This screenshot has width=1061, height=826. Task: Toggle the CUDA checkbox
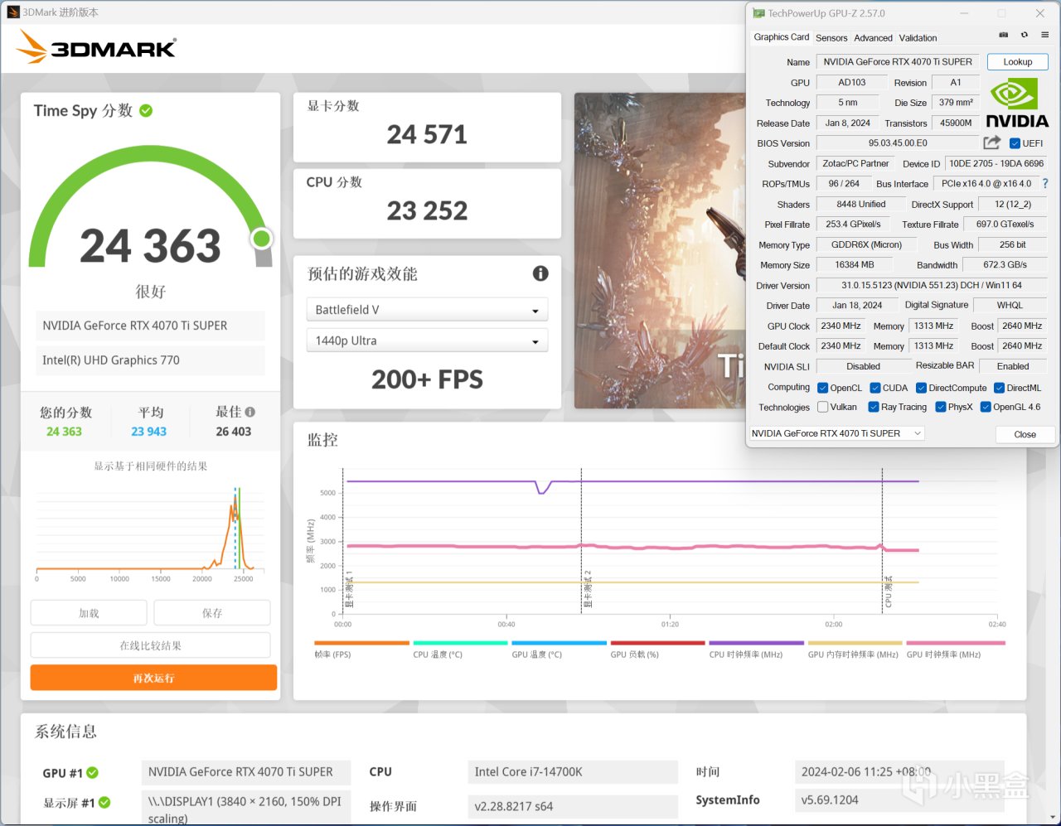pos(875,388)
